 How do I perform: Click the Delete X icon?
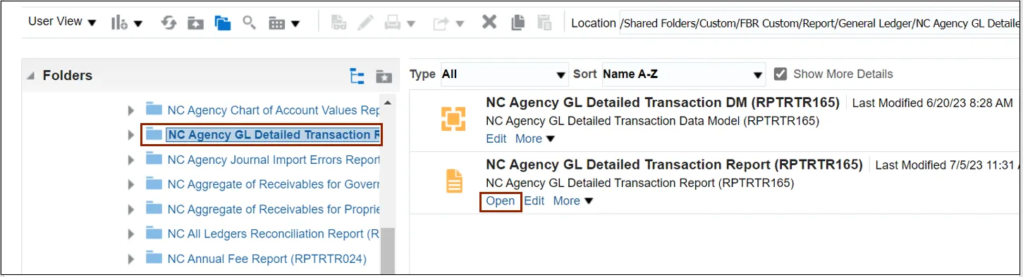[489, 22]
